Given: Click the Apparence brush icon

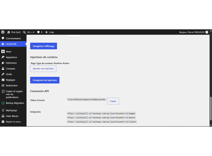Looking at the screenshot, I should (x=3, y=57).
